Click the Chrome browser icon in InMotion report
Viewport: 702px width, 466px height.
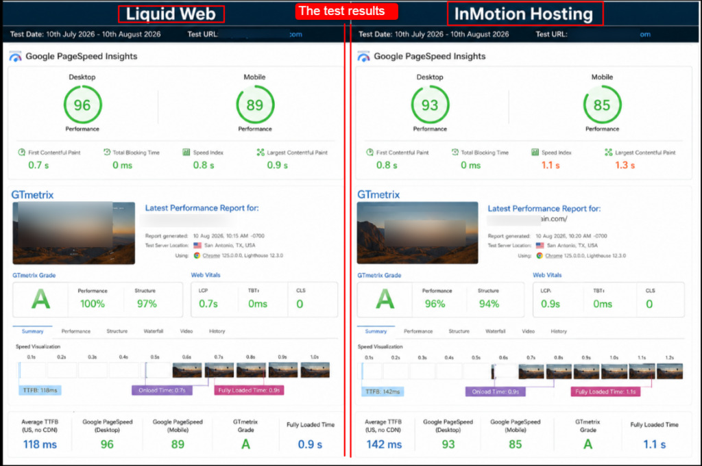(540, 255)
